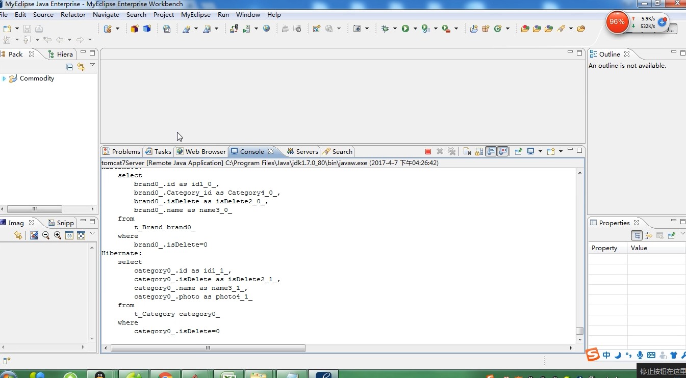Close the Console tab

pos(271,151)
